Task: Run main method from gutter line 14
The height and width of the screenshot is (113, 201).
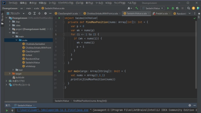Action: point(59,71)
